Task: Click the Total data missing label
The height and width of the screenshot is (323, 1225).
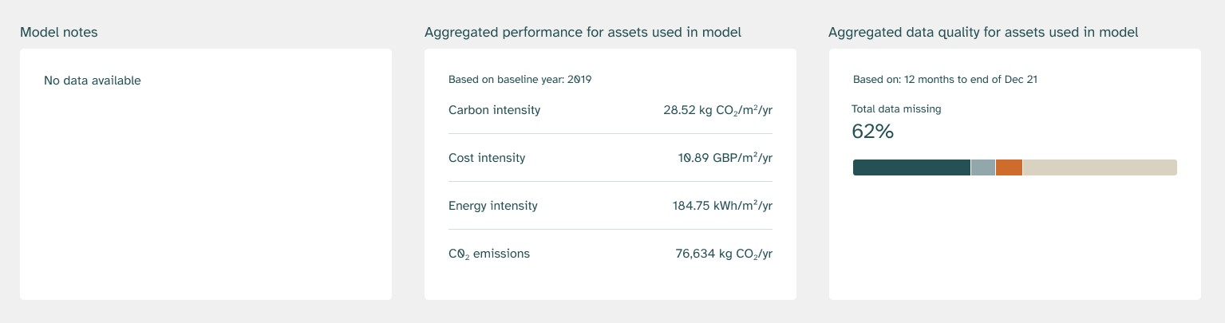Action: click(x=896, y=109)
